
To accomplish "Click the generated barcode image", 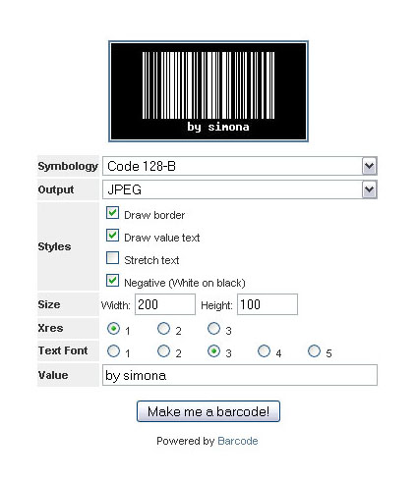I will pyautogui.click(x=208, y=91).
